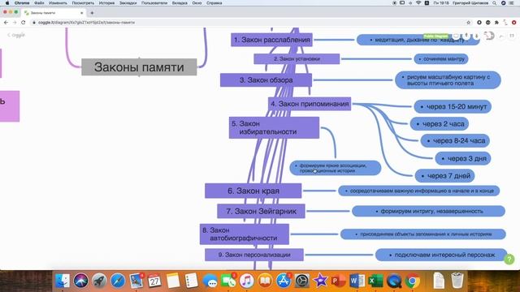Click bubble сосредотачиваем важную информацию

pyautogui.click(x=419, y=191)
